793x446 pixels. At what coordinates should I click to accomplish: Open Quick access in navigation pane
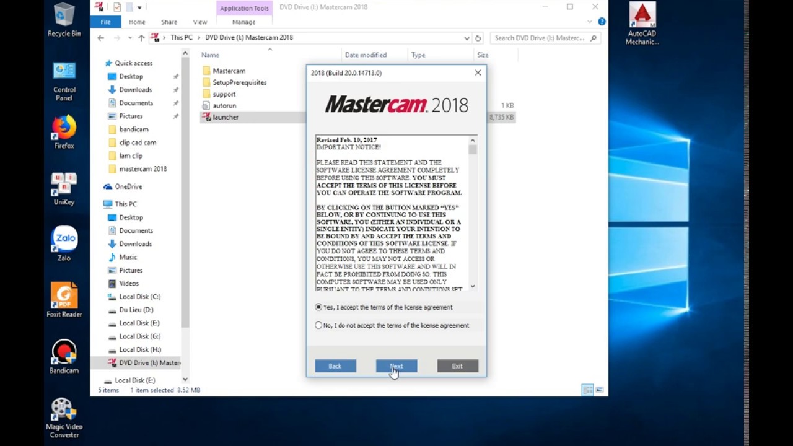(128, 63)
